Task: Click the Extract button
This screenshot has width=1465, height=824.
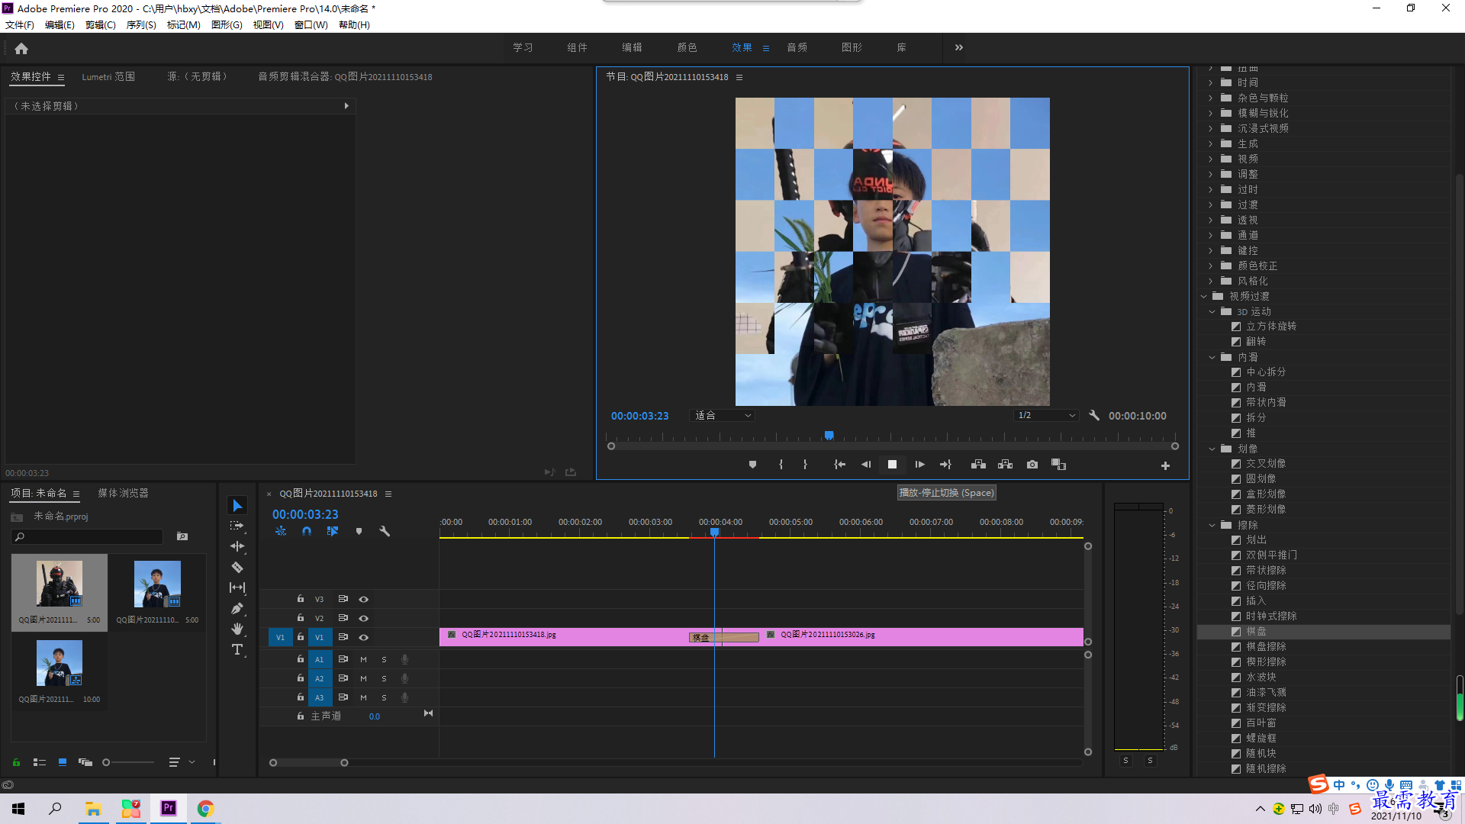Action: 1005,465
